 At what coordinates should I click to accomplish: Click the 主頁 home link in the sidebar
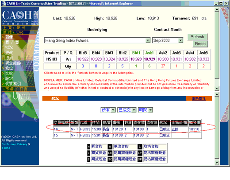pos(7,28)
